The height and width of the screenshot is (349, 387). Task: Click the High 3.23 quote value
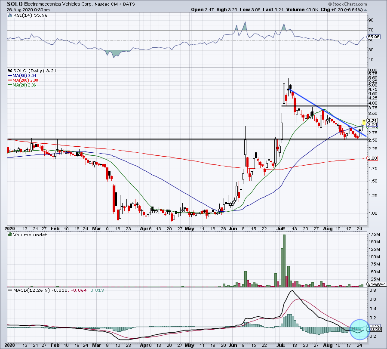point(227,9)
